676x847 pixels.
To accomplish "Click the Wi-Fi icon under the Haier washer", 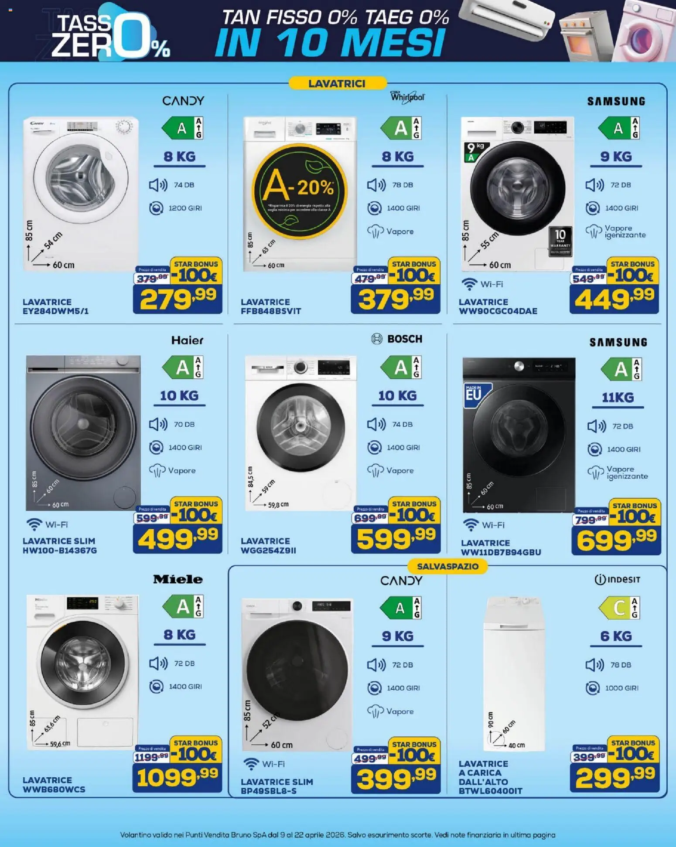I will 34,524.
